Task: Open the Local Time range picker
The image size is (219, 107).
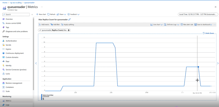Action: click(198, 14)
